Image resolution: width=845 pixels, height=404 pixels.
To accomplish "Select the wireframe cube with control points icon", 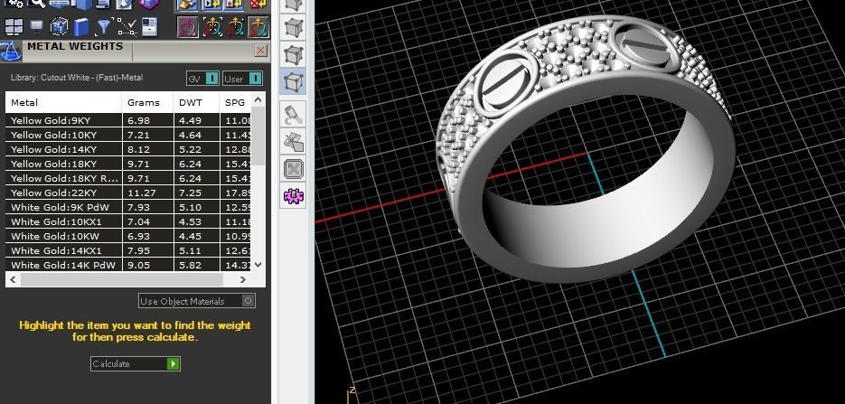I will click(60, 26).
